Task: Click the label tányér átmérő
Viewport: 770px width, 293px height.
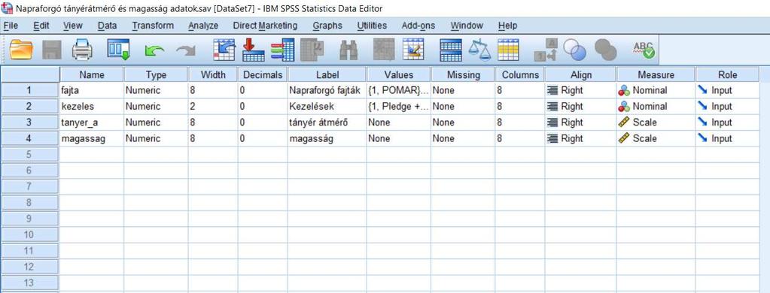Action: (327, 122)
